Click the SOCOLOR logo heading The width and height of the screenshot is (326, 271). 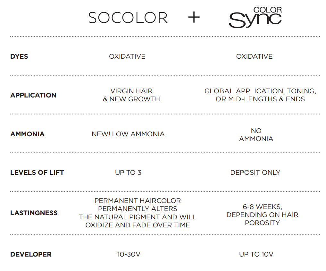click(x=128, y=18)
